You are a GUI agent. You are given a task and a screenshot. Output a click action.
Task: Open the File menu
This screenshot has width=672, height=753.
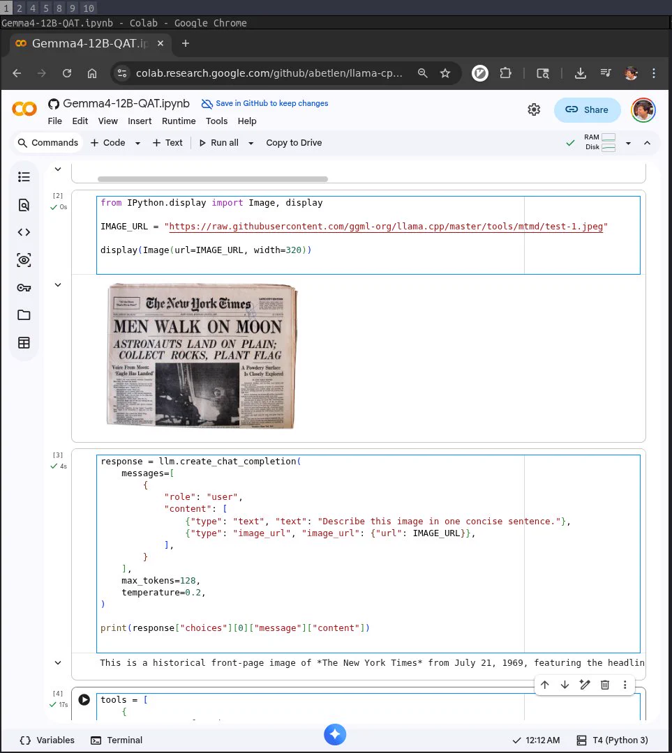click(55, 121)
